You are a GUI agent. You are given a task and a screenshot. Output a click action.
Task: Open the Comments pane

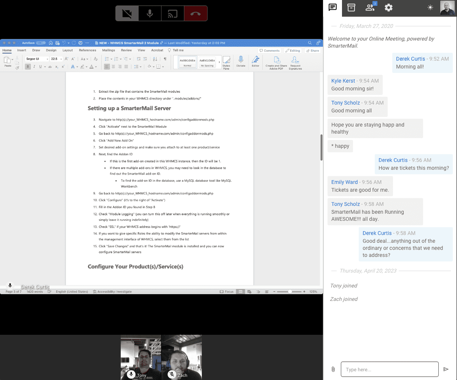(270, 50)
